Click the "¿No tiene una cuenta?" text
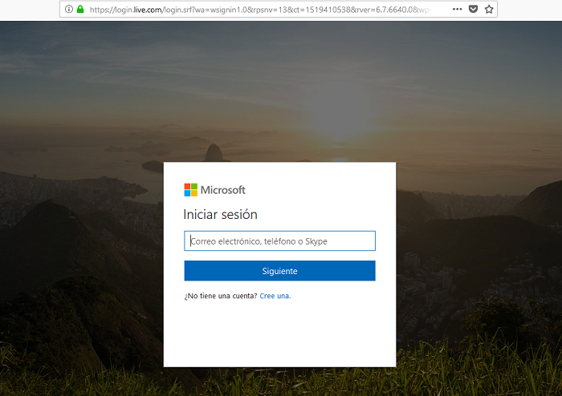 pos(221,296)
